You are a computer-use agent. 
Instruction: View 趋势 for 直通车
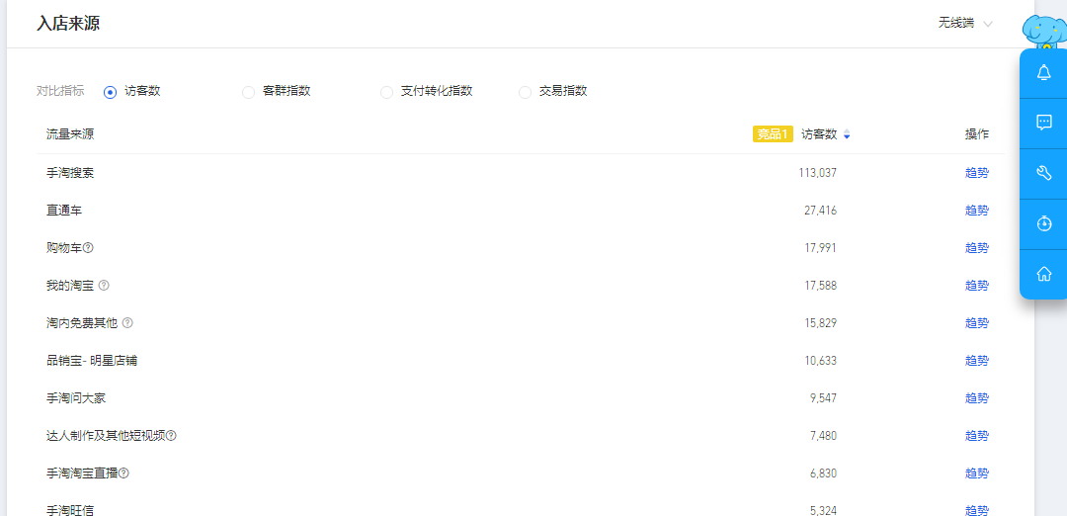[x=976, y=211]
